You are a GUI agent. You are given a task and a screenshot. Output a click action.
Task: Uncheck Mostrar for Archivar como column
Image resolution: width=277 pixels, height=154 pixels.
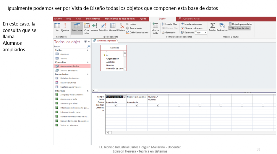coord(116,105)
